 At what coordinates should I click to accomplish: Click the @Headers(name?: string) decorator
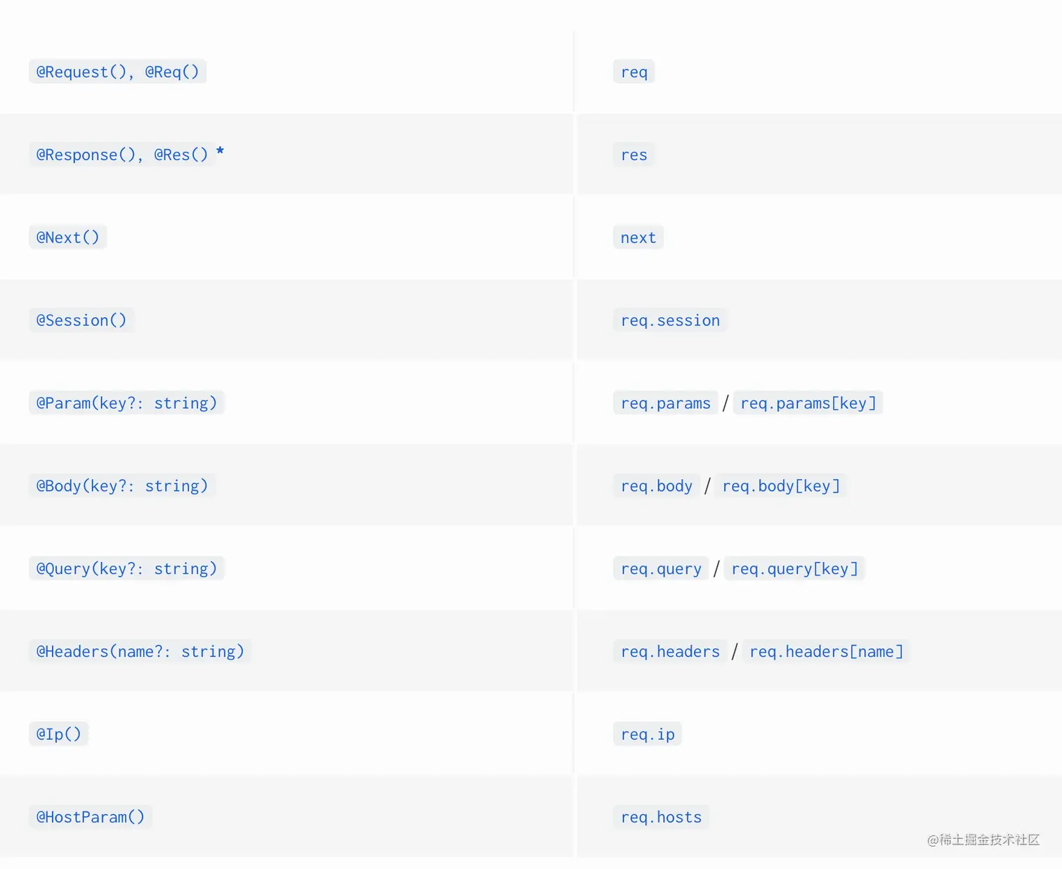140,651
